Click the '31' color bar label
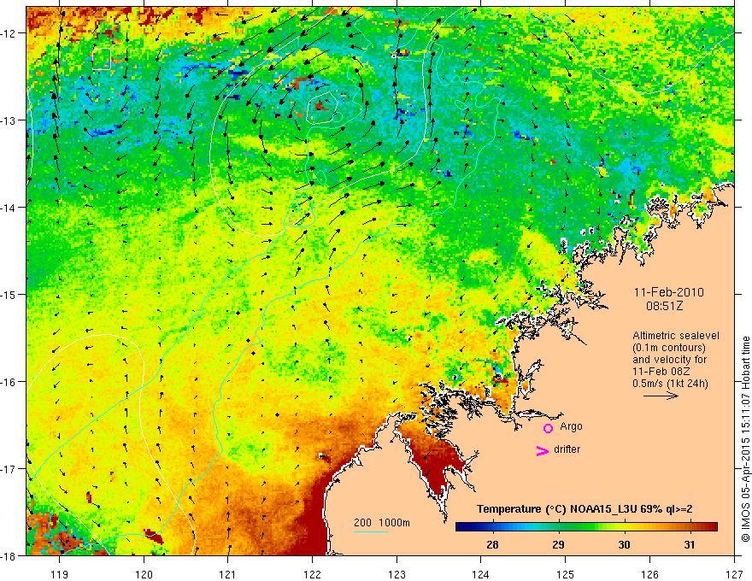This screenshot has height=581, width=752. (x=689, y=544)
